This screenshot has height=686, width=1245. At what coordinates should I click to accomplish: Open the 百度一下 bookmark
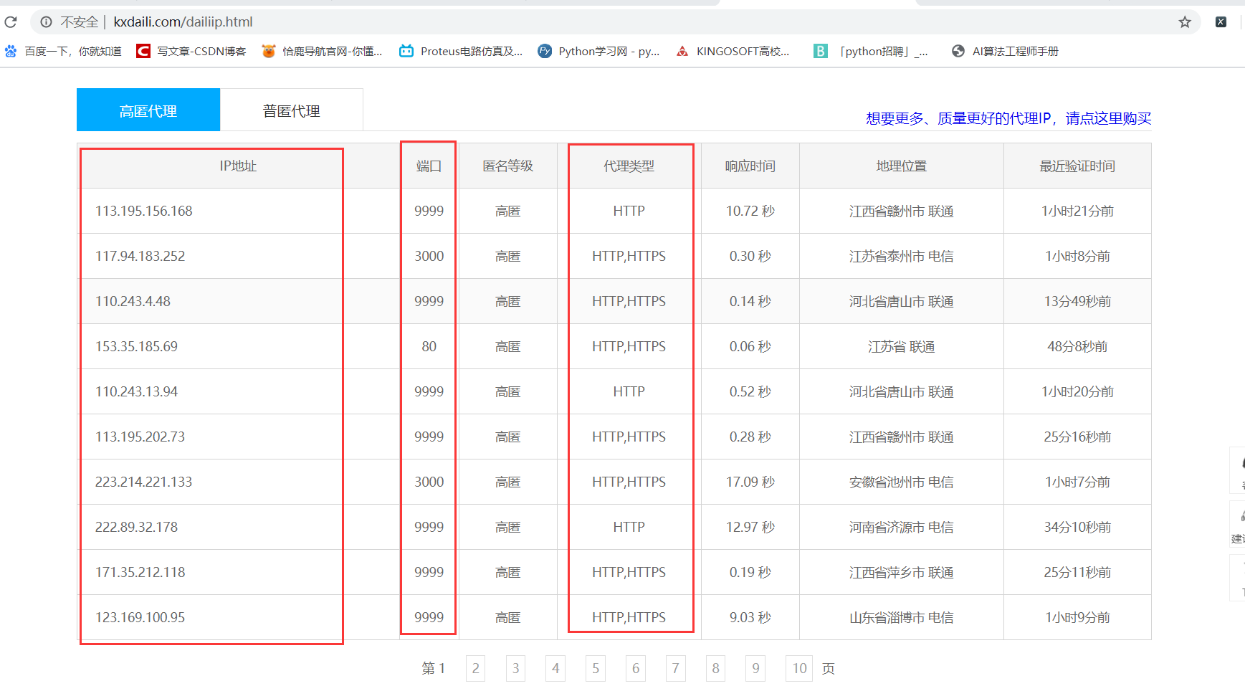point(63,51)
